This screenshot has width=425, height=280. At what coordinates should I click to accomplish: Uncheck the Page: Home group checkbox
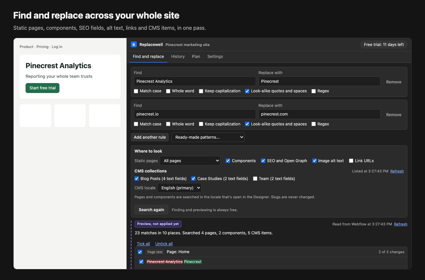pyautogui.click(x=140, y=252)
